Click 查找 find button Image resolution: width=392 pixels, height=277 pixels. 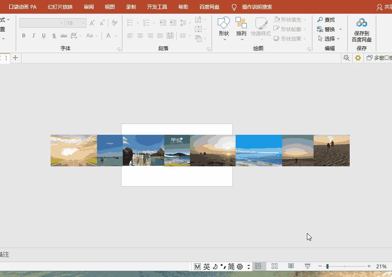tap(326, 19)
